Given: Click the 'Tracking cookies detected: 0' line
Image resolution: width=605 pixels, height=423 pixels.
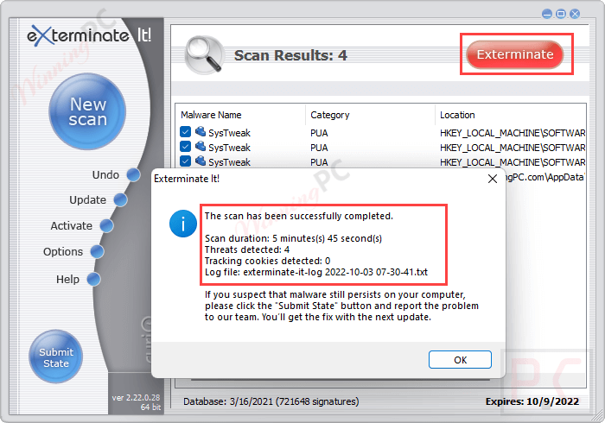Looking at the screenshot, I should (267, 261).
